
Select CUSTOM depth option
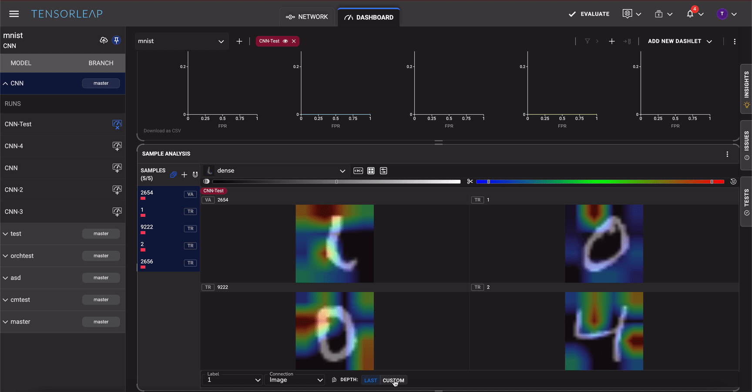pos(393,380)
